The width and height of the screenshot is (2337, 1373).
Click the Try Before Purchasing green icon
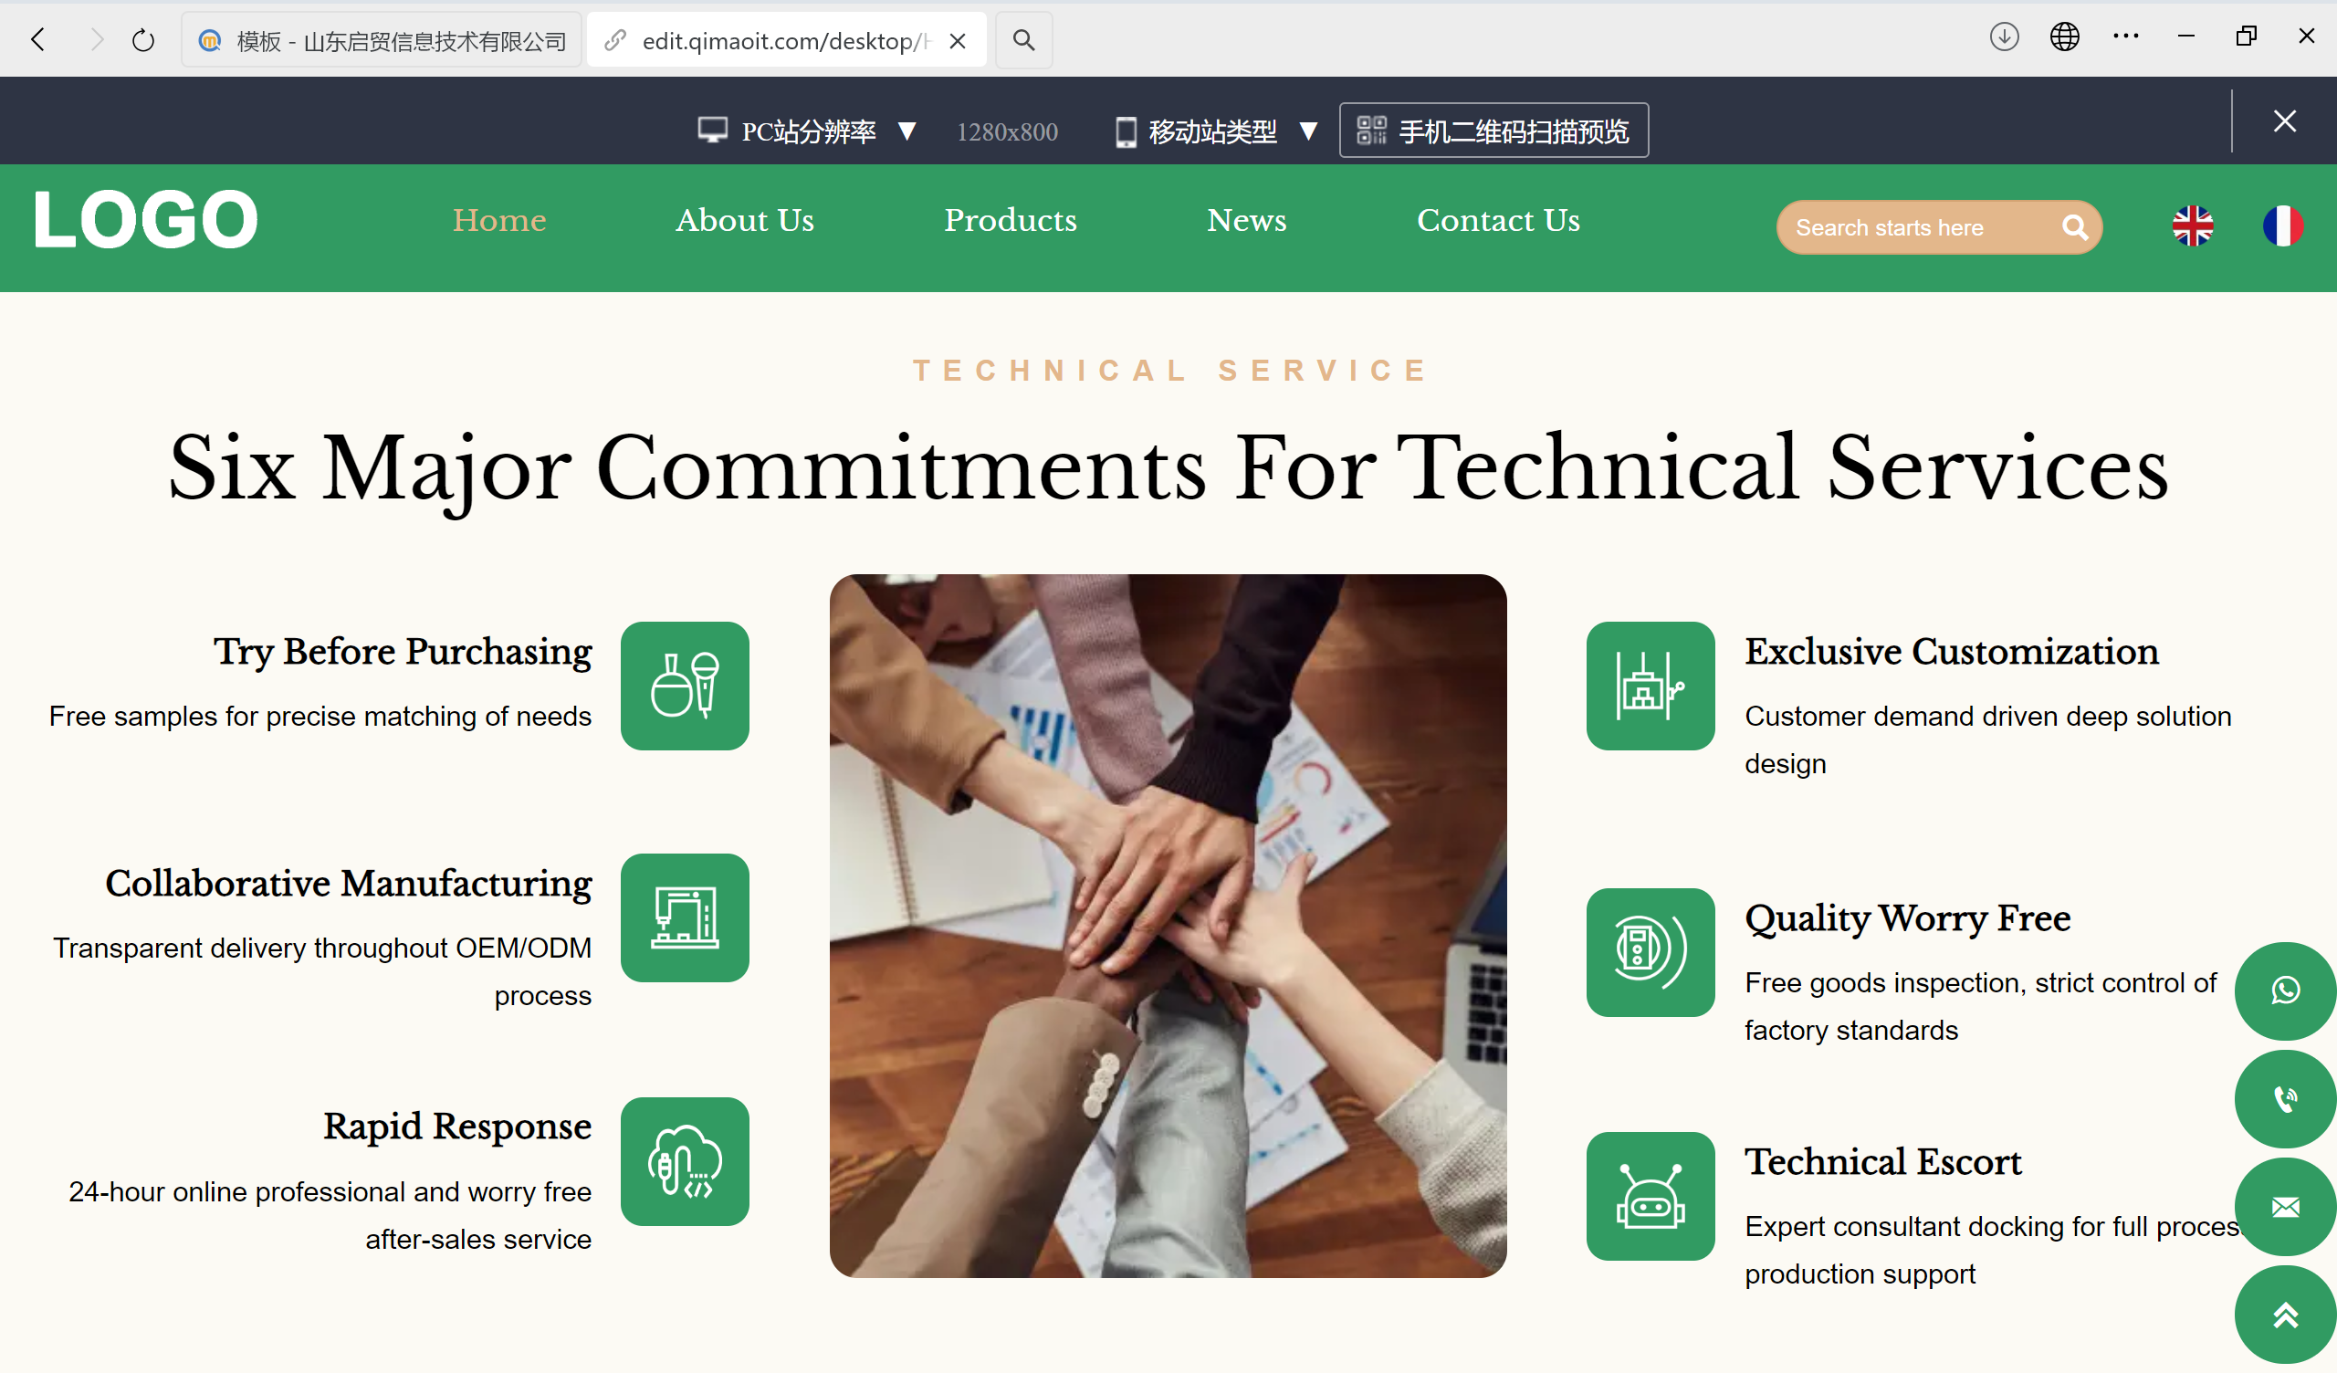[685, 686]
